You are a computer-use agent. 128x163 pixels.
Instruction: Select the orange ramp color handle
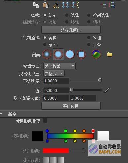pos(84,131)
